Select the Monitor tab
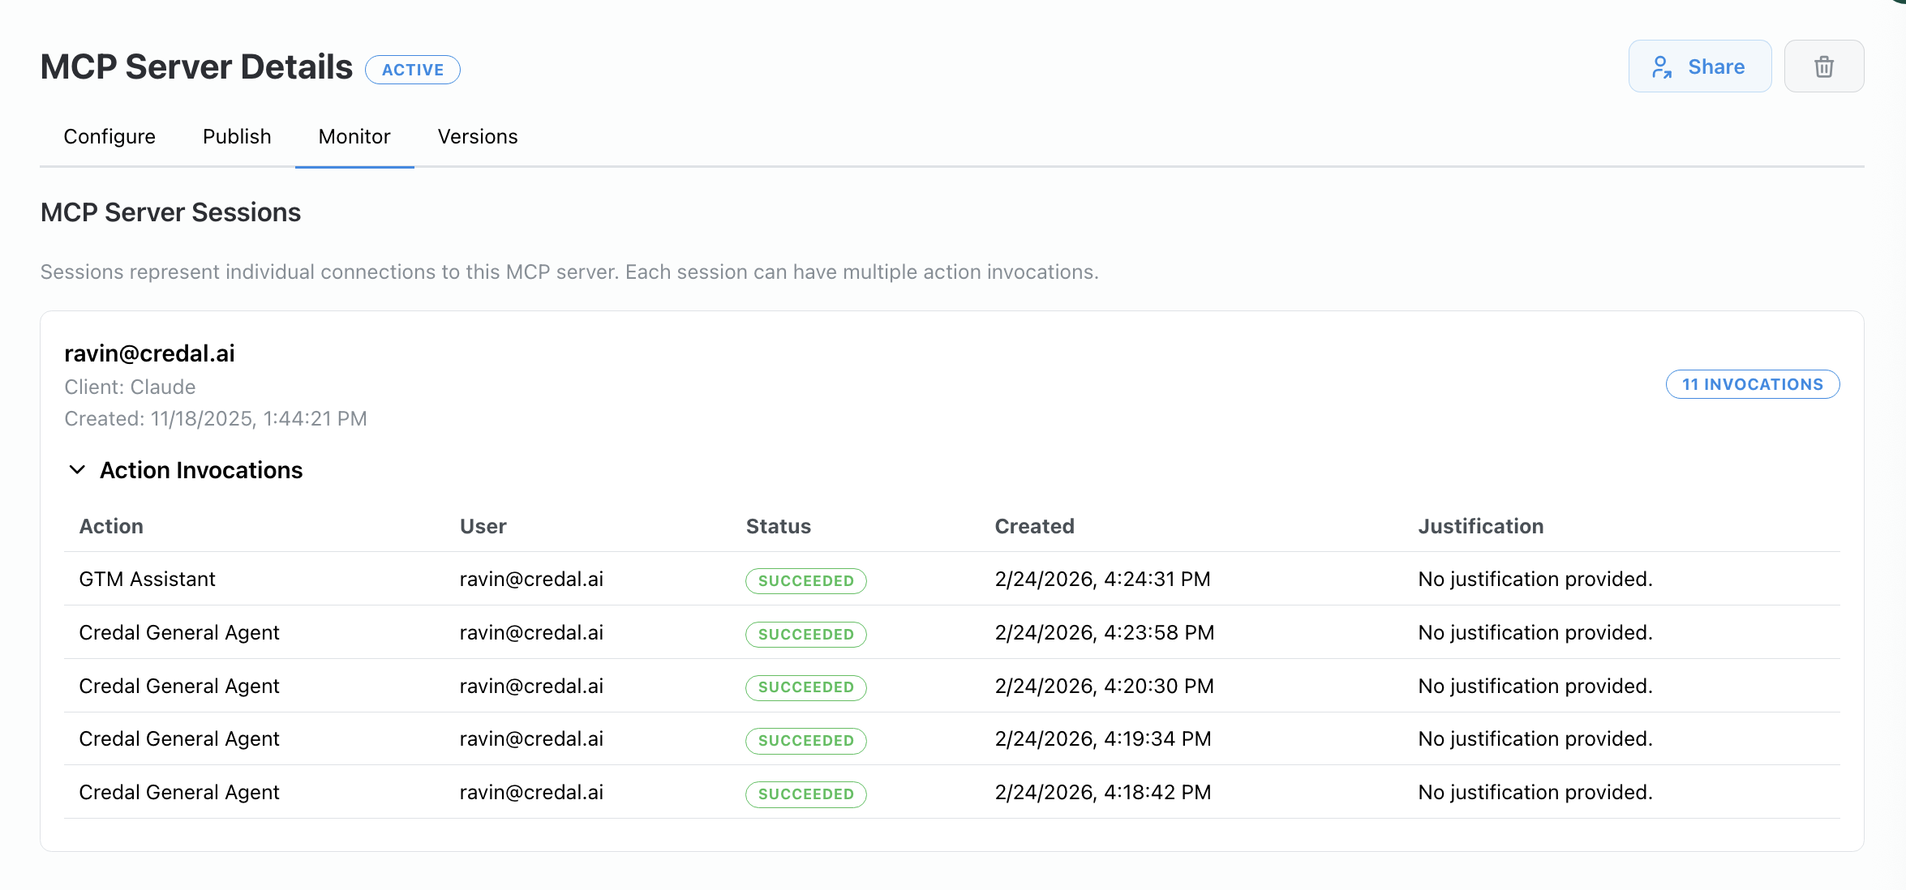This screenshot has height=890, width=1906. (354, 137)
